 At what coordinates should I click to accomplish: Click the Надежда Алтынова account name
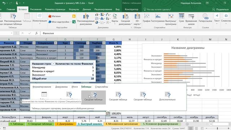(191, 3)
